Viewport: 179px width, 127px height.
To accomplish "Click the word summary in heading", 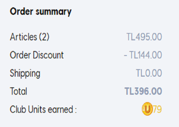I will click(x=53, y=12).
